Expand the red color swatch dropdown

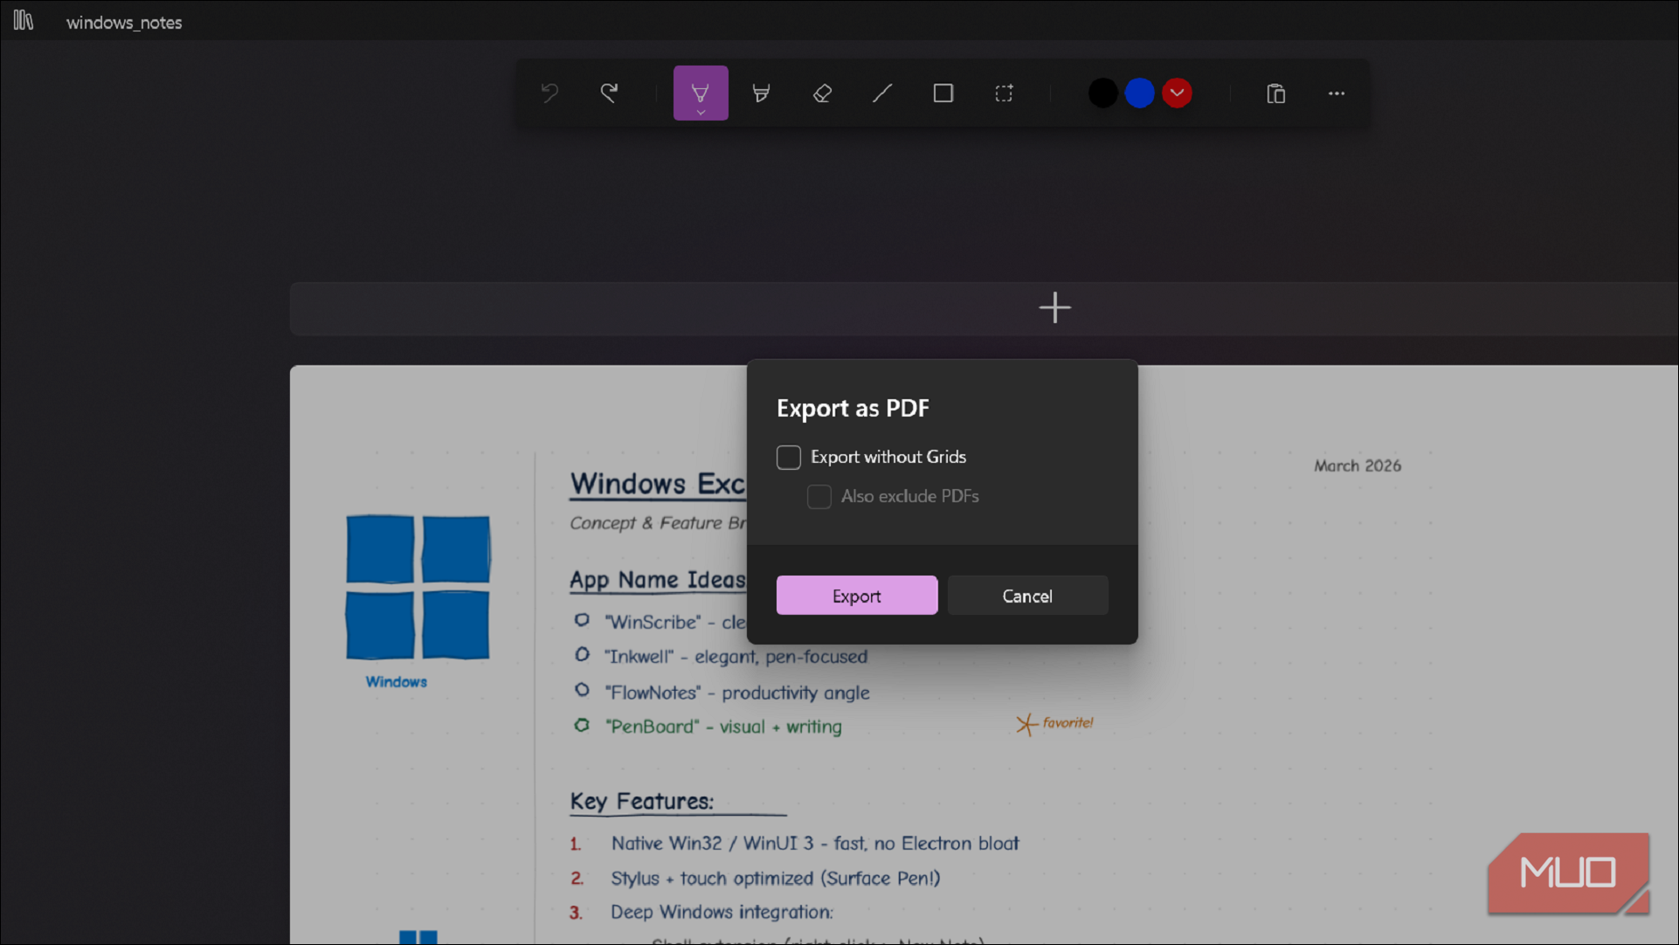pyautogui.click(x=1178, y=93)
